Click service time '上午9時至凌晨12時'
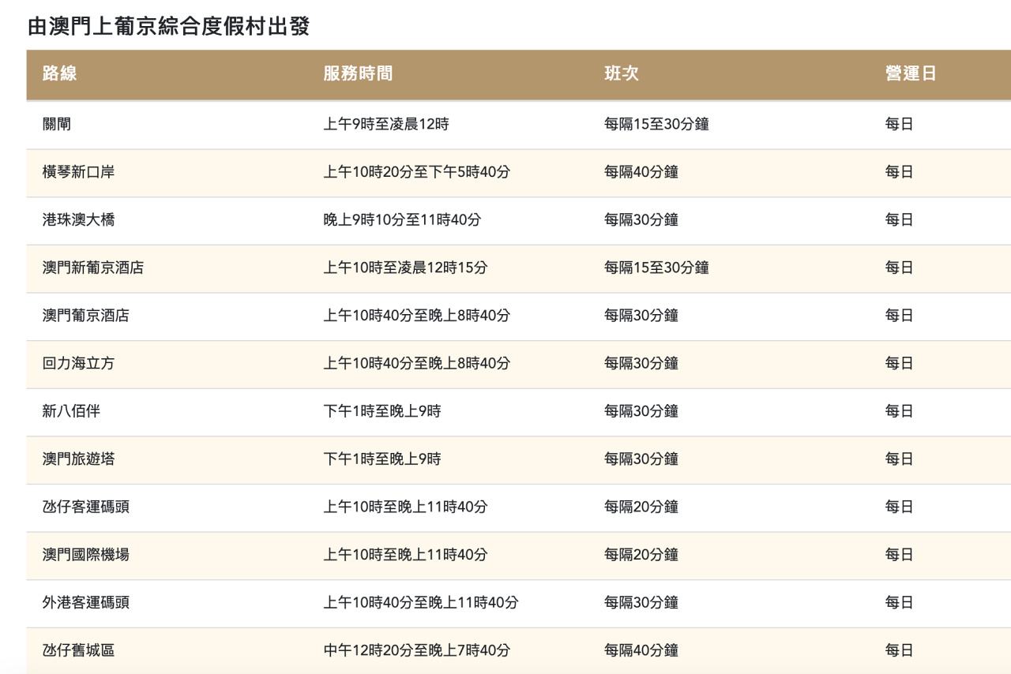 (386, 124)
